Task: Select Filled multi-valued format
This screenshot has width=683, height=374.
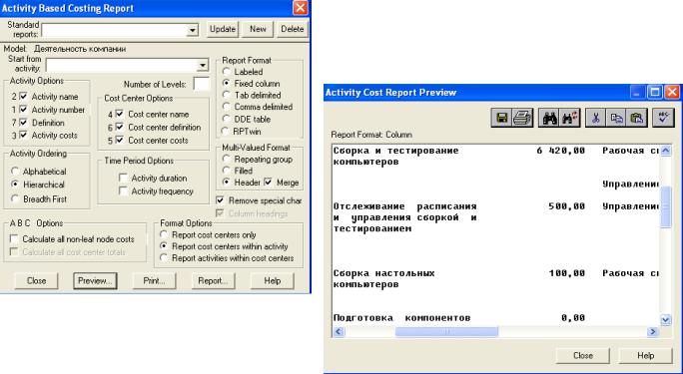Action: [226, 171]
